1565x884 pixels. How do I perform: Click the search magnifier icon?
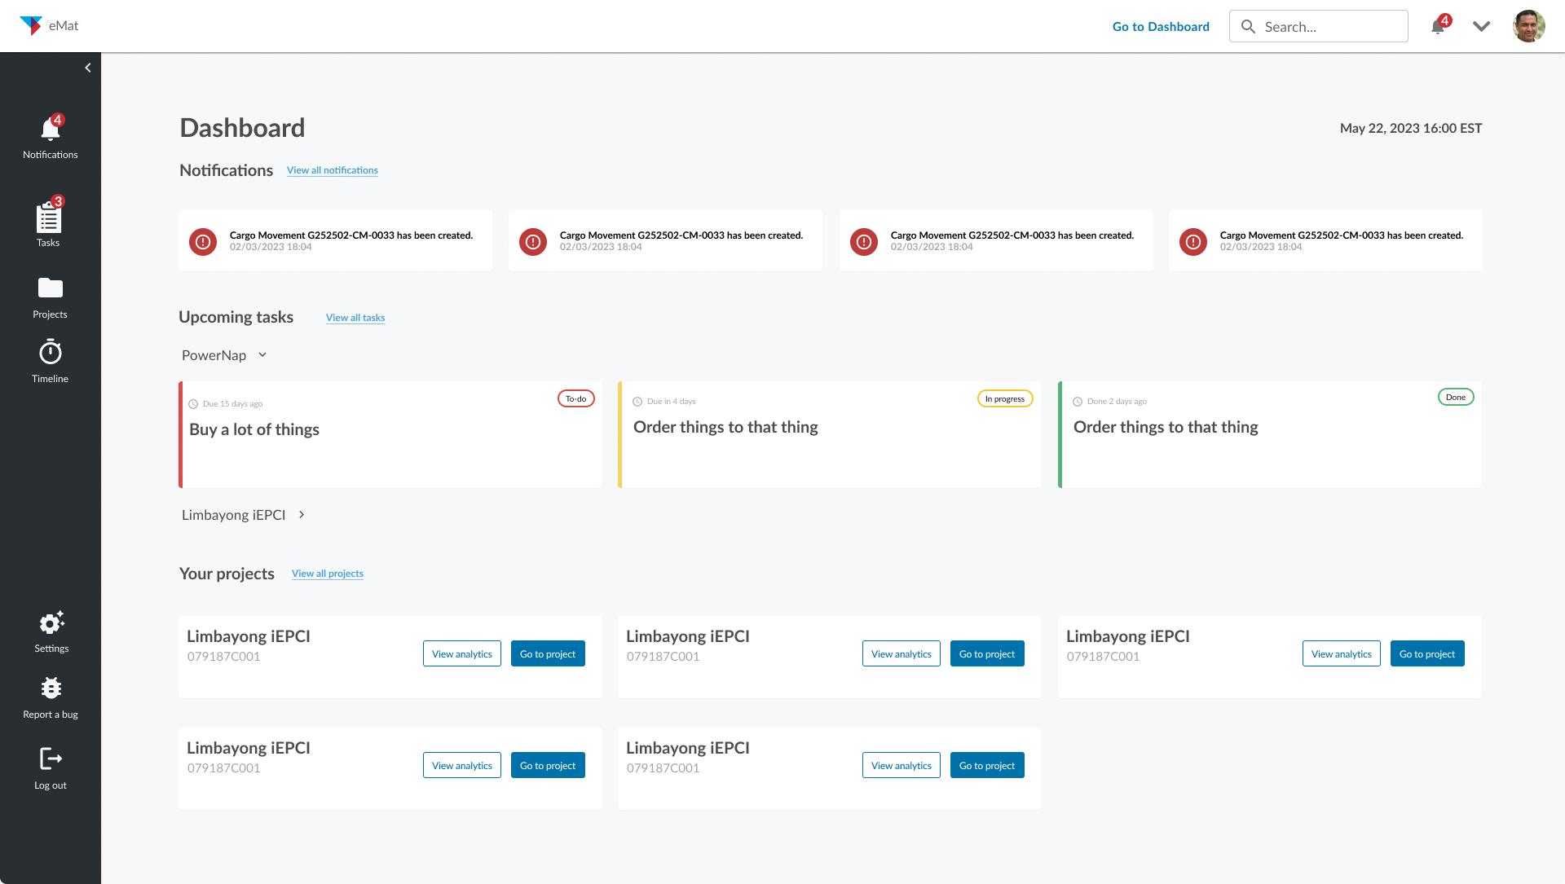click(x=1248, y=26)
